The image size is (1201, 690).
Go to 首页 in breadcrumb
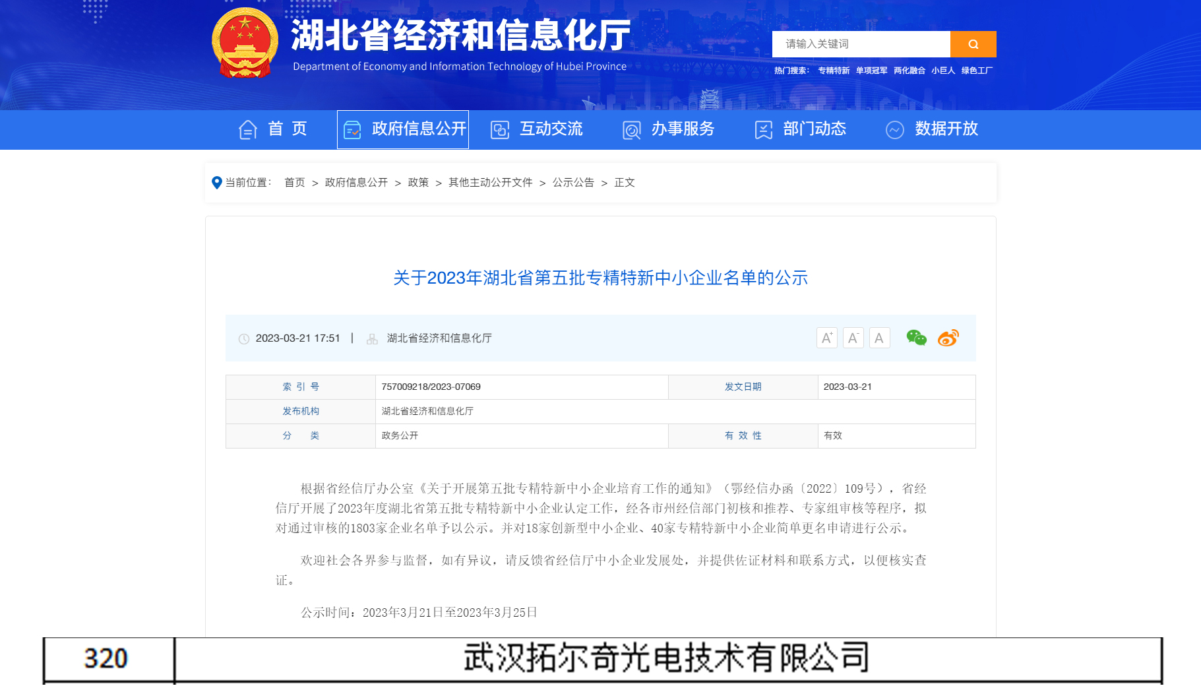295,183
